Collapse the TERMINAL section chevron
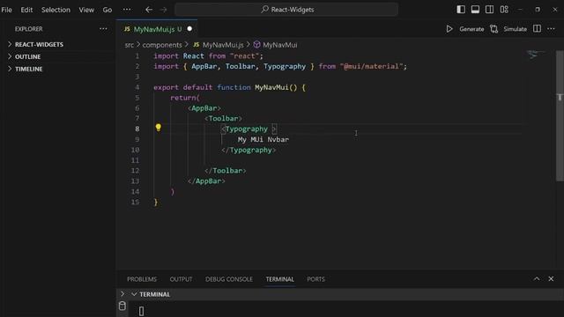The height and width of the screenshot is (317, 564). [x=134, y=294]
